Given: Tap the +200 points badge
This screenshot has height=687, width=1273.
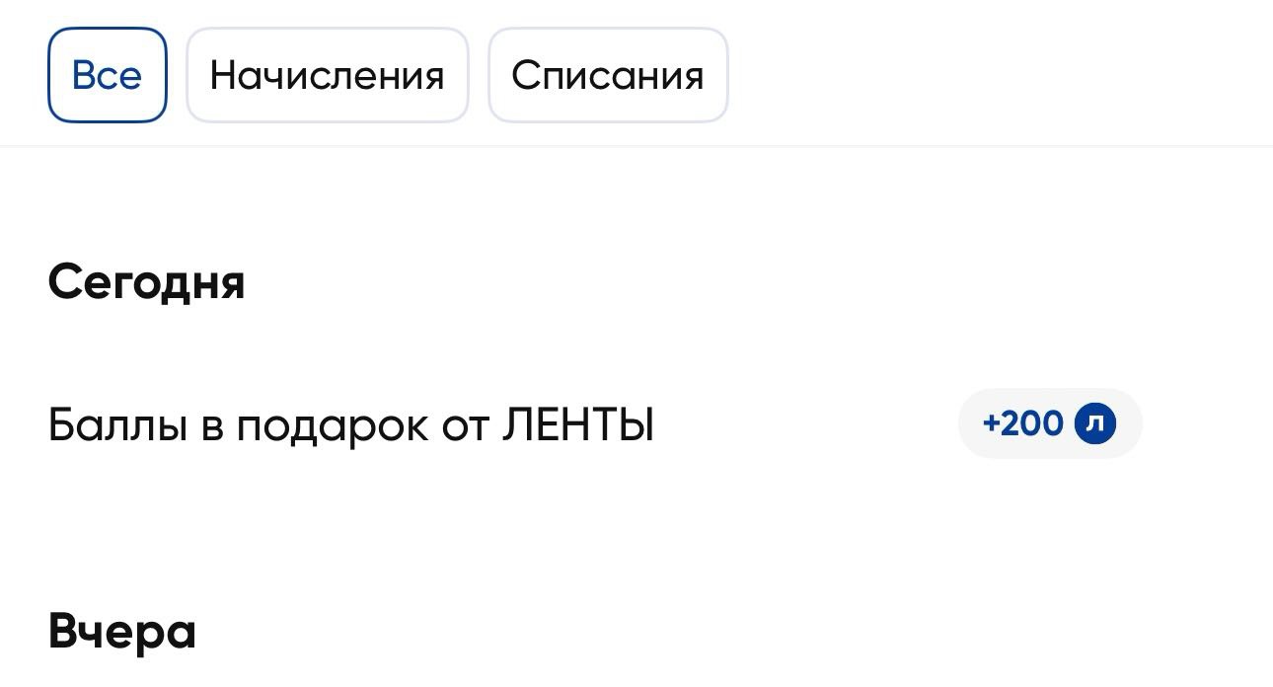Looking at the screenshot, I should click(1049, 423).
